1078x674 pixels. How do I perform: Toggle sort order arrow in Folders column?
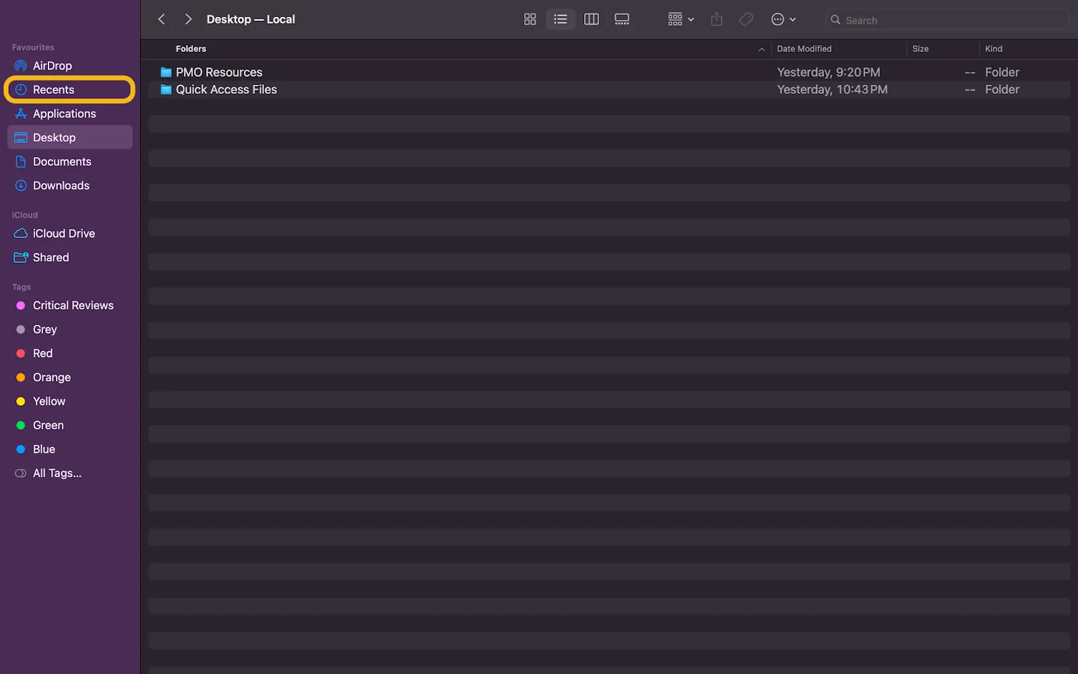click(x=761, y=49)
